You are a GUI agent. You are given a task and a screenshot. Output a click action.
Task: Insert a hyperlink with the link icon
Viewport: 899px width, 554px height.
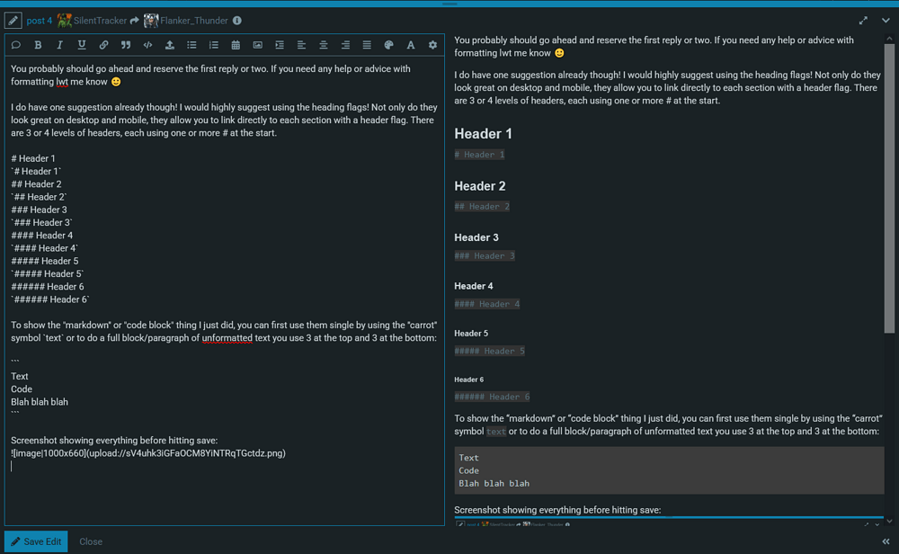tap(103, 45)
